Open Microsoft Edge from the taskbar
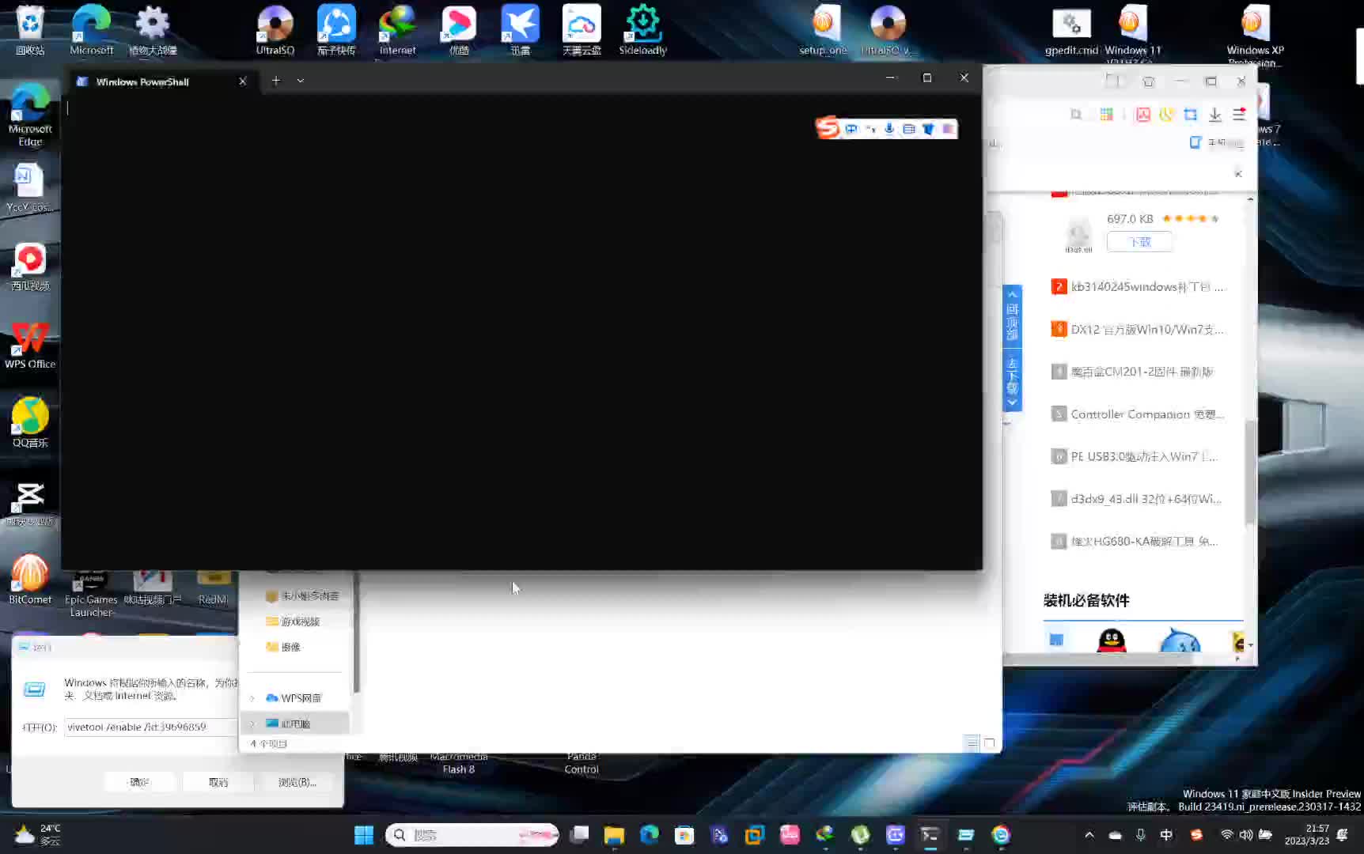1364x854 pixels. pyautogui.click(x=648, y=834)
